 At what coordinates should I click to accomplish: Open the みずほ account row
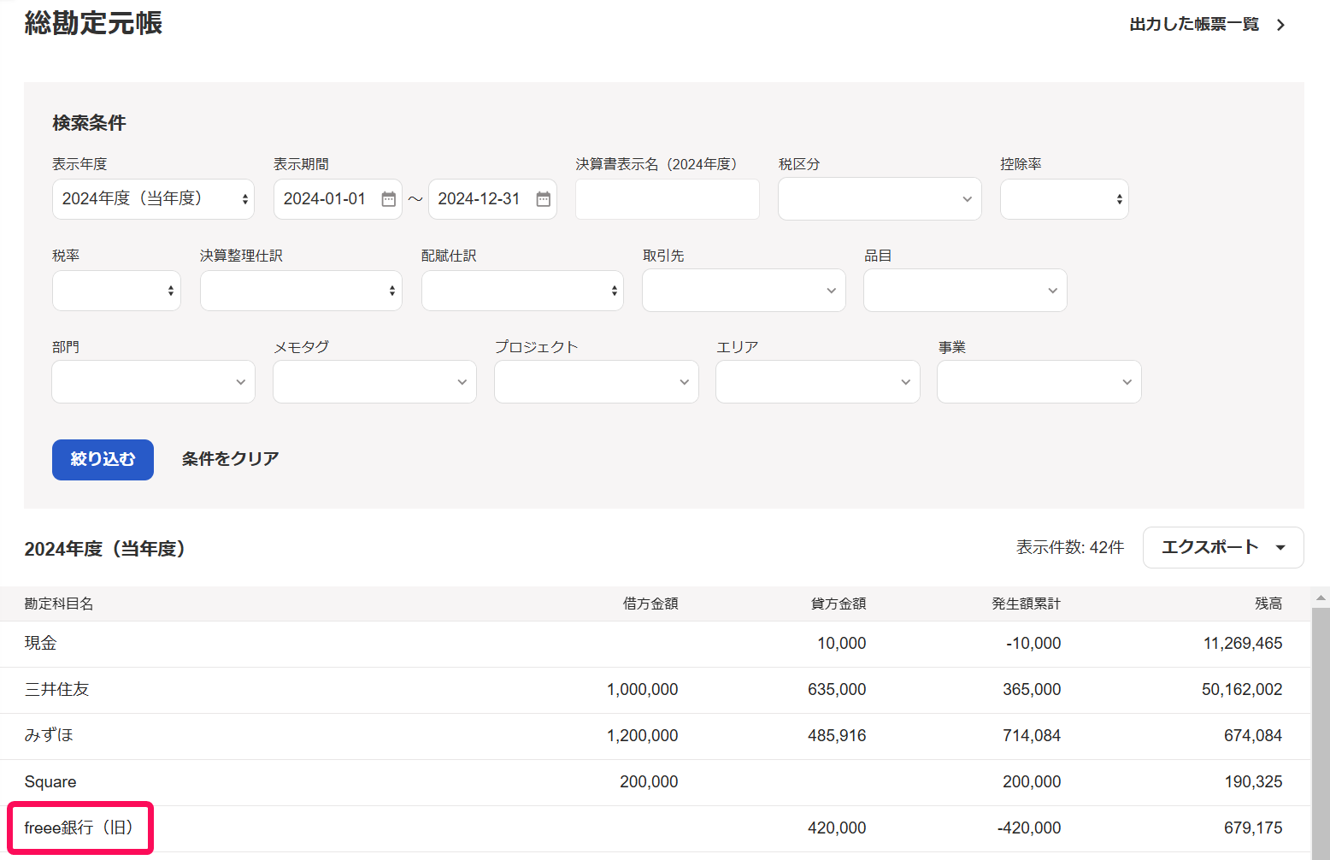655,736
